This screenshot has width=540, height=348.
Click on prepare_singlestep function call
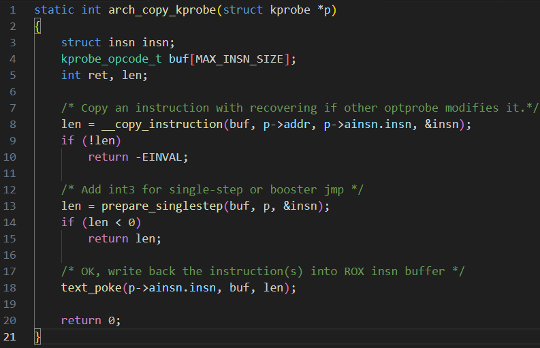(162, 206)
